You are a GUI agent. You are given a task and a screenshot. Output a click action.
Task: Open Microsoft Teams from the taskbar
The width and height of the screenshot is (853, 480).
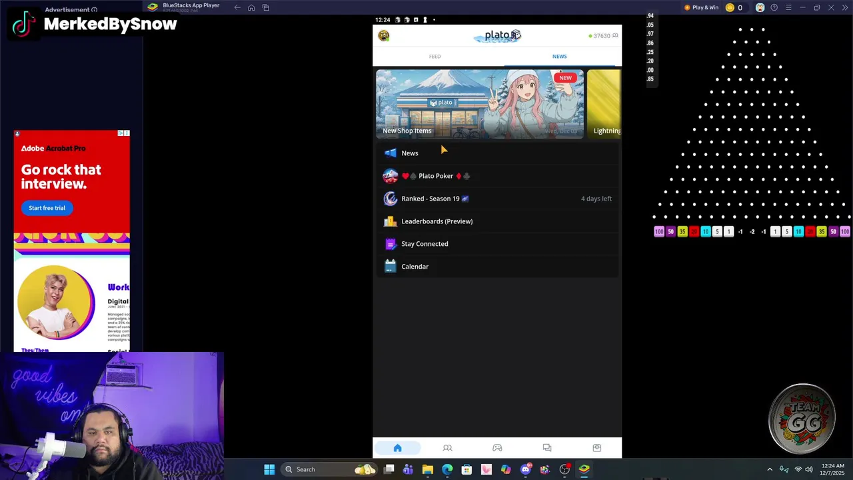pos(408,469)
